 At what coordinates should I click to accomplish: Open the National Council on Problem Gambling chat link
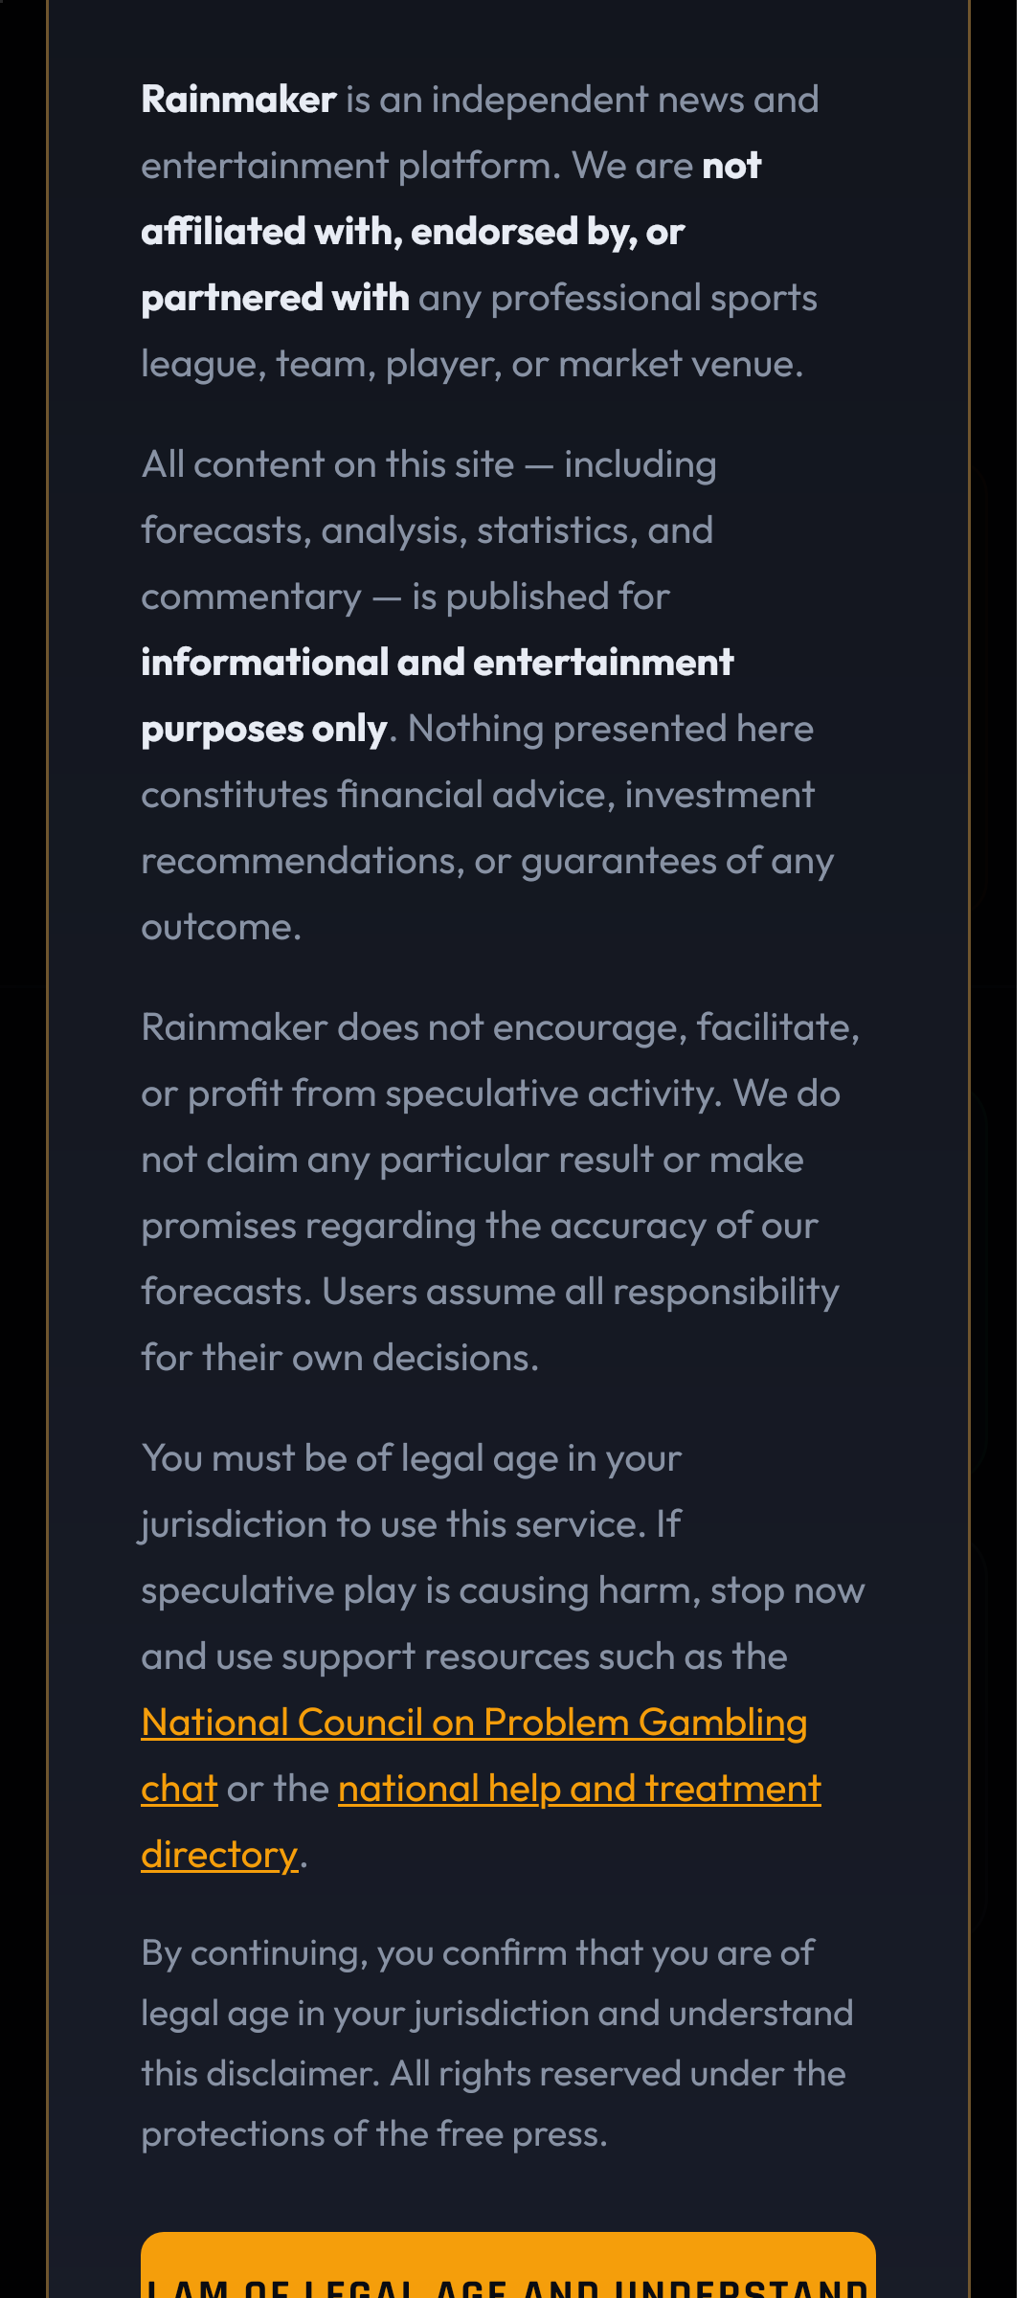(474, 1723)
